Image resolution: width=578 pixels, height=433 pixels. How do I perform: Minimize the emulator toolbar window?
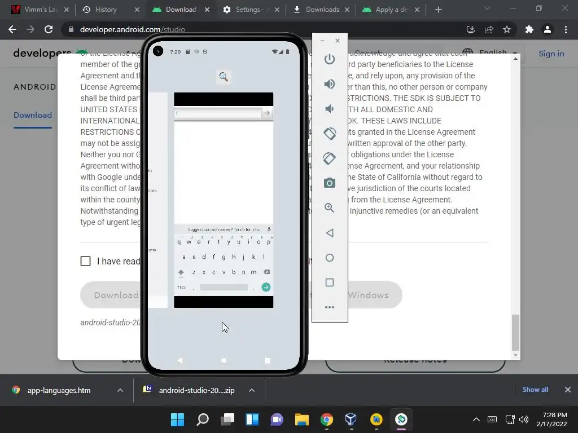322,41
